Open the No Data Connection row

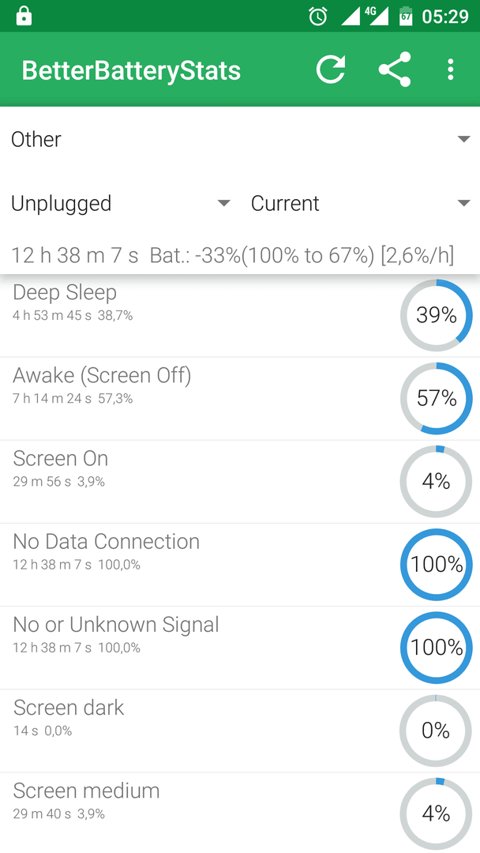click(240, 565)
